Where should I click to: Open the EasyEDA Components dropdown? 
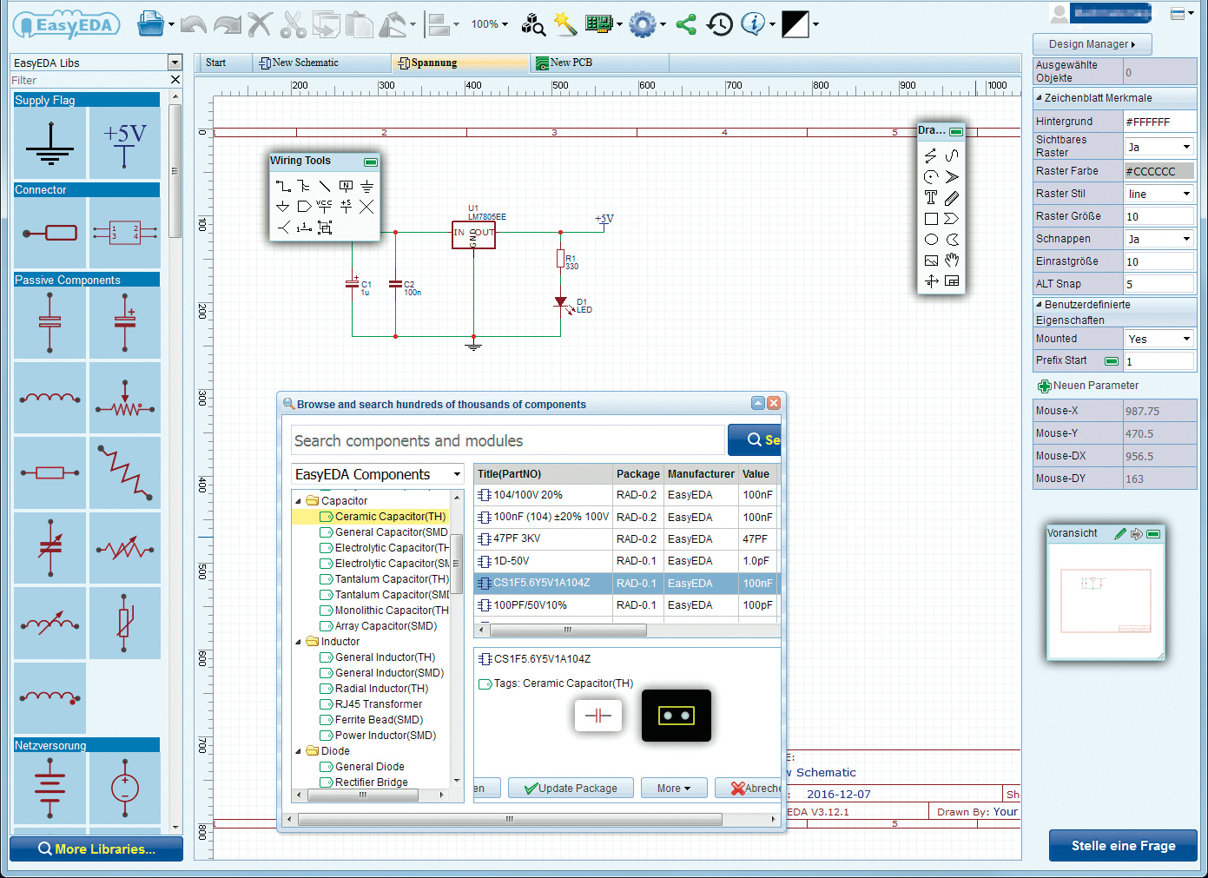pyautogui.click(x=378, y=474)
